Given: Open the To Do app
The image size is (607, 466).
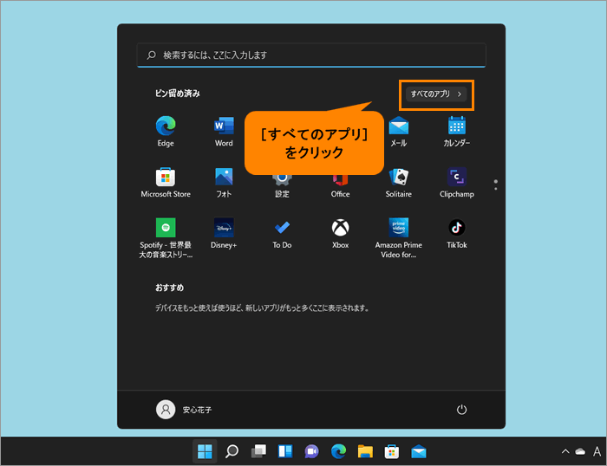Looking at the screenshot, I should coord(282,234).
